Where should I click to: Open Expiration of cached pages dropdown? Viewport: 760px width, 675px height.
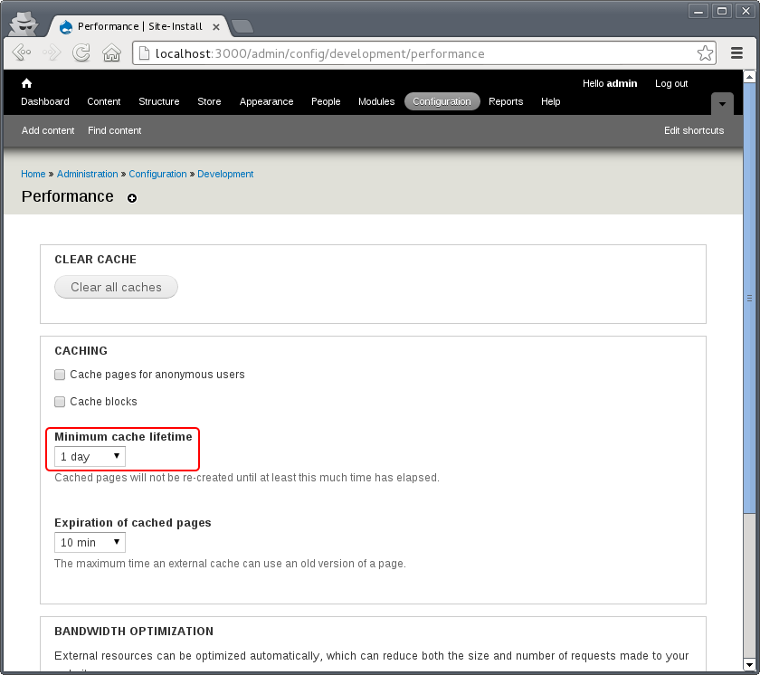(90, 542)
